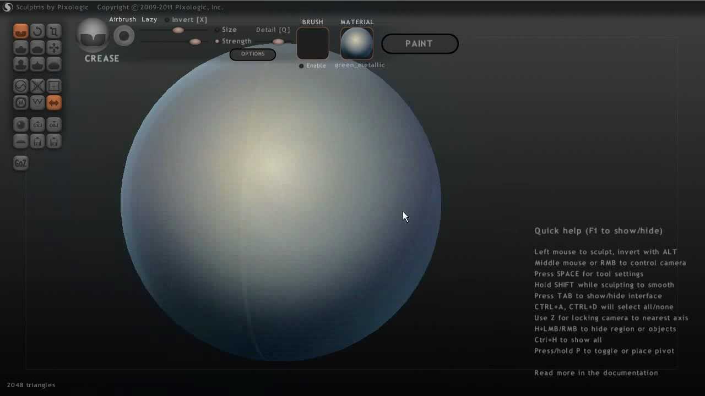Click the Reduce Brush tool icon

pyautogui.click(x=21, y=86)
